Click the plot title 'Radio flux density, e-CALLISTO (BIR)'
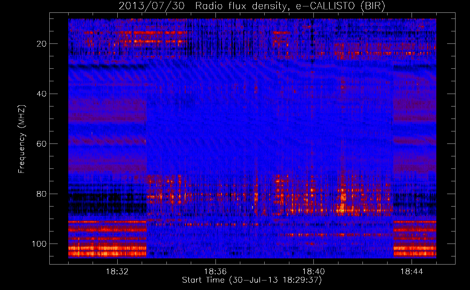 tap(290, 6)
